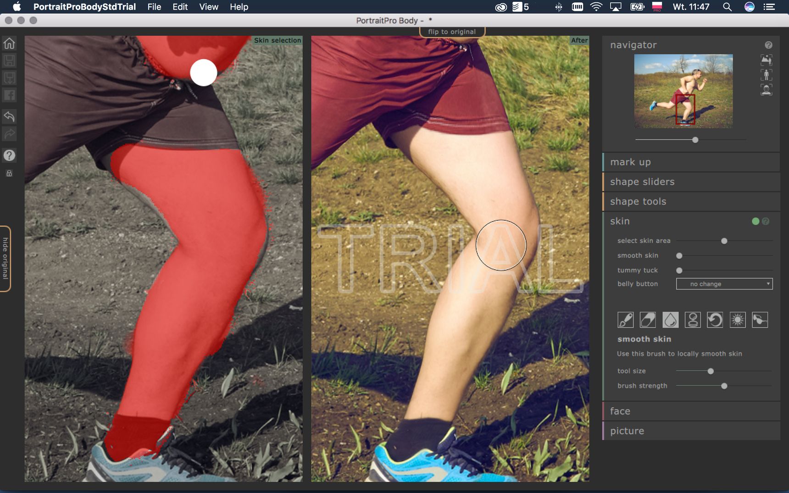Click the save floppy disk icon
This screenshot has width=789, height=493.
coord(9,61)
